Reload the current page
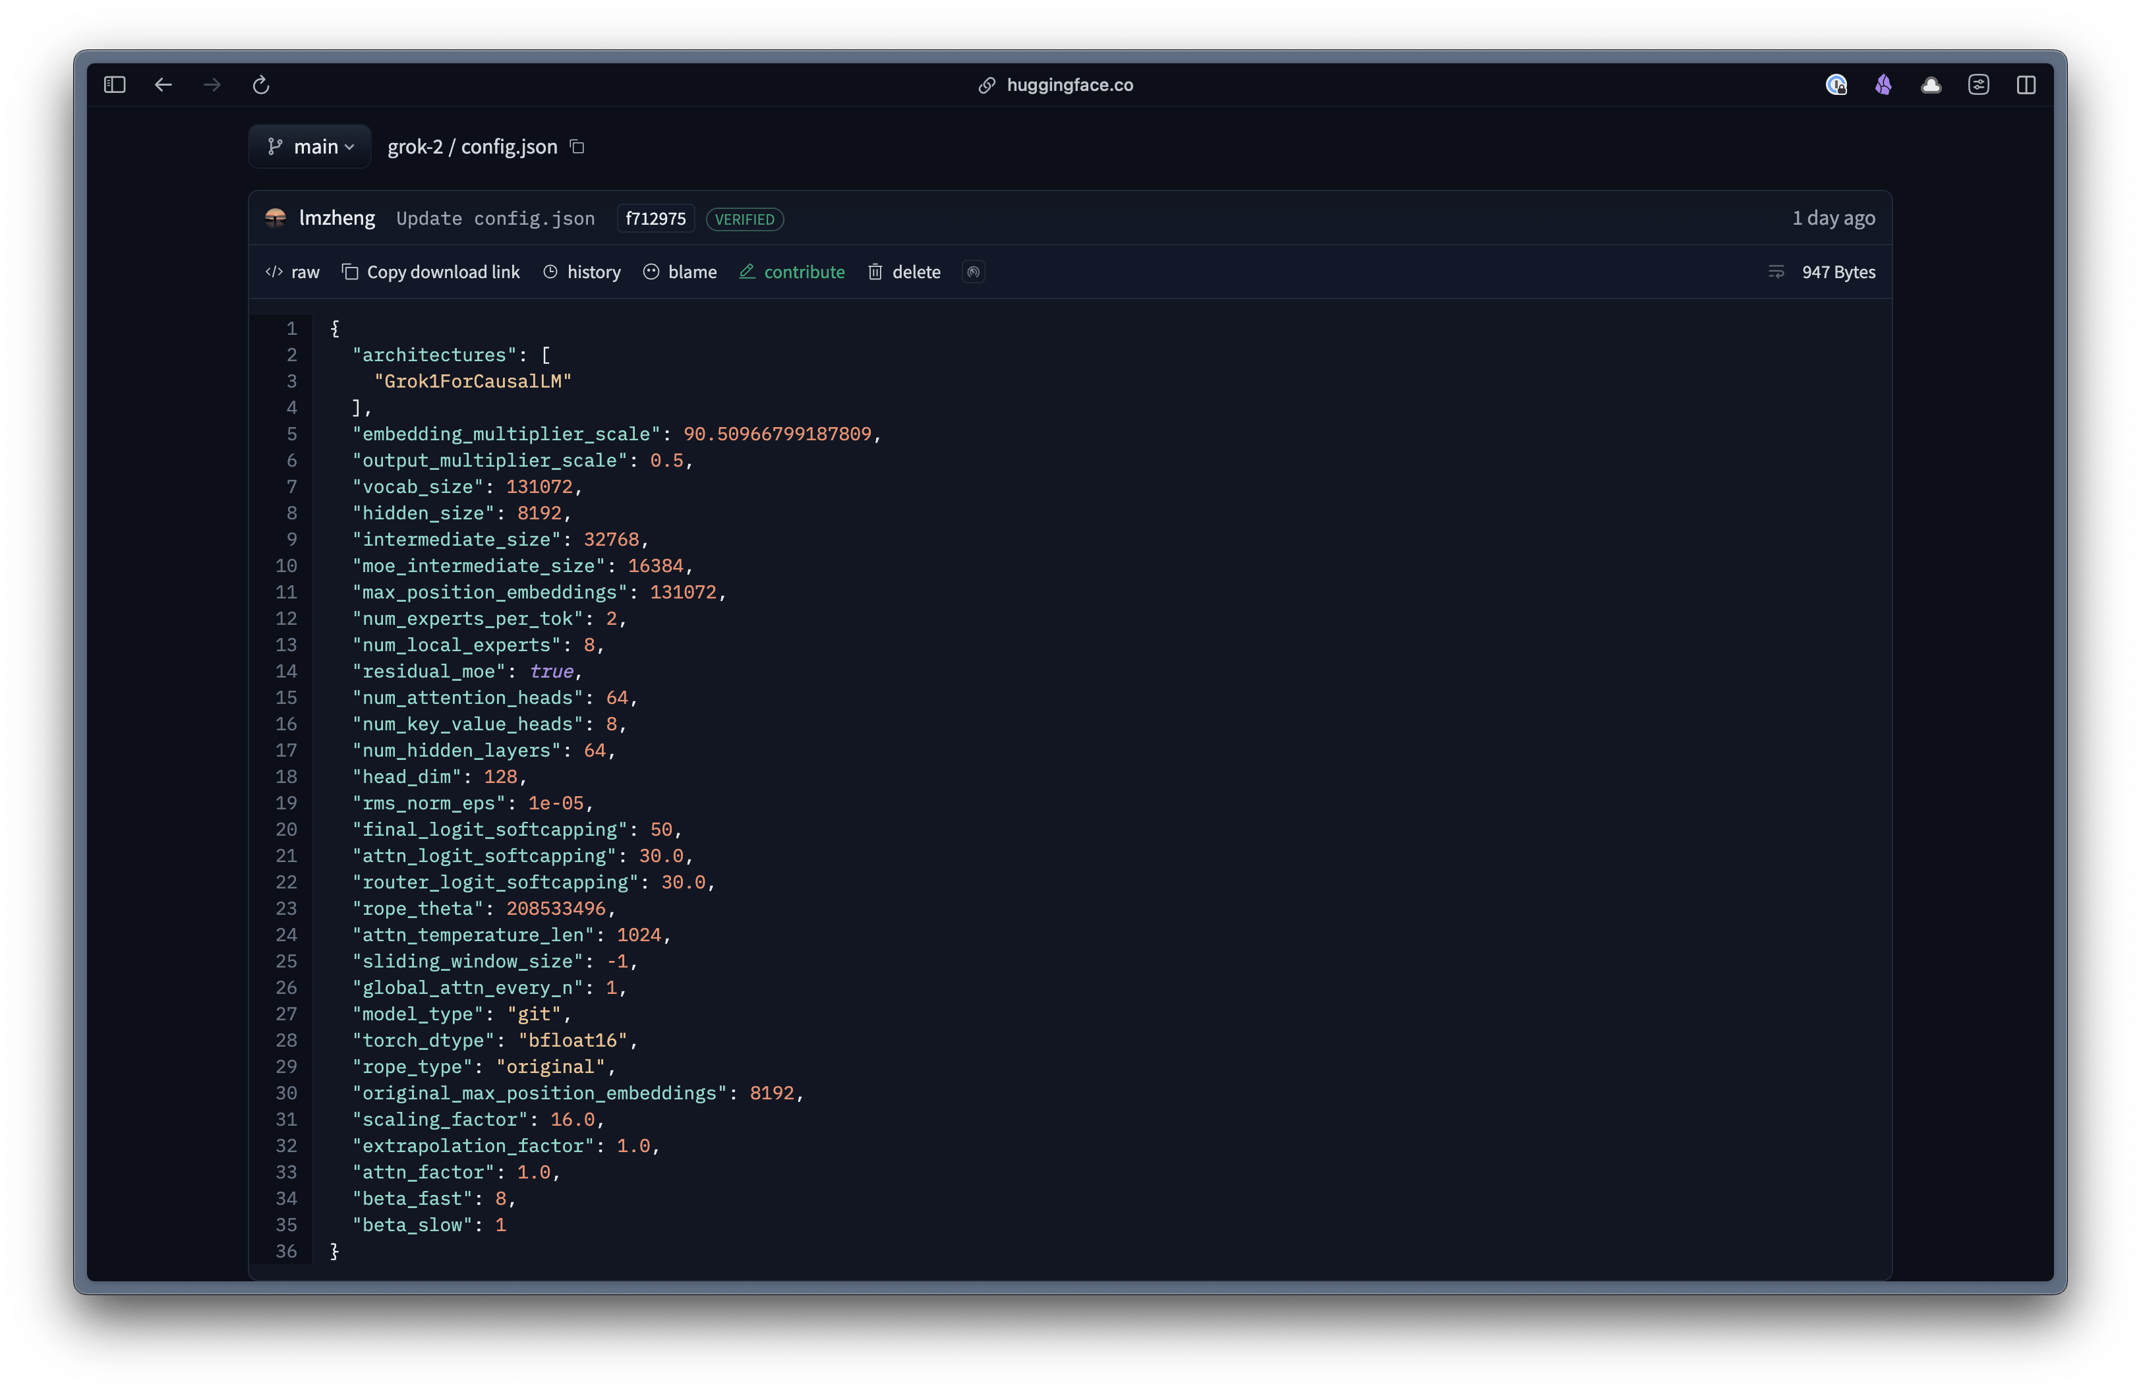The image size is (2141, 1392). pyautogui.click(x=261, y=84)
